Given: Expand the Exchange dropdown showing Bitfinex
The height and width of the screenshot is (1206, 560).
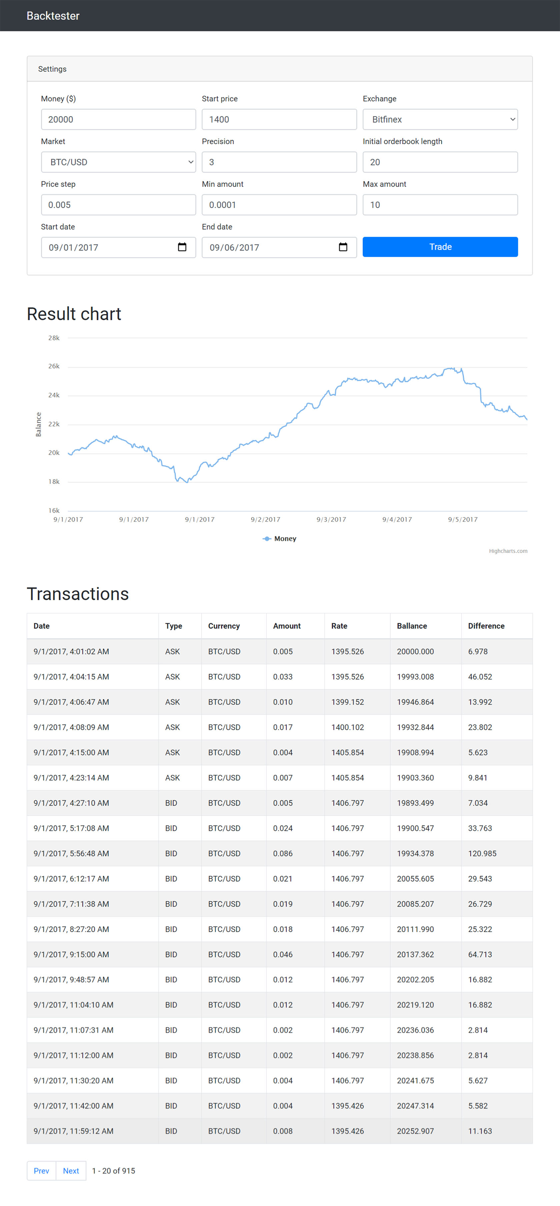Looking at the screenshot, I should [440, 119].
